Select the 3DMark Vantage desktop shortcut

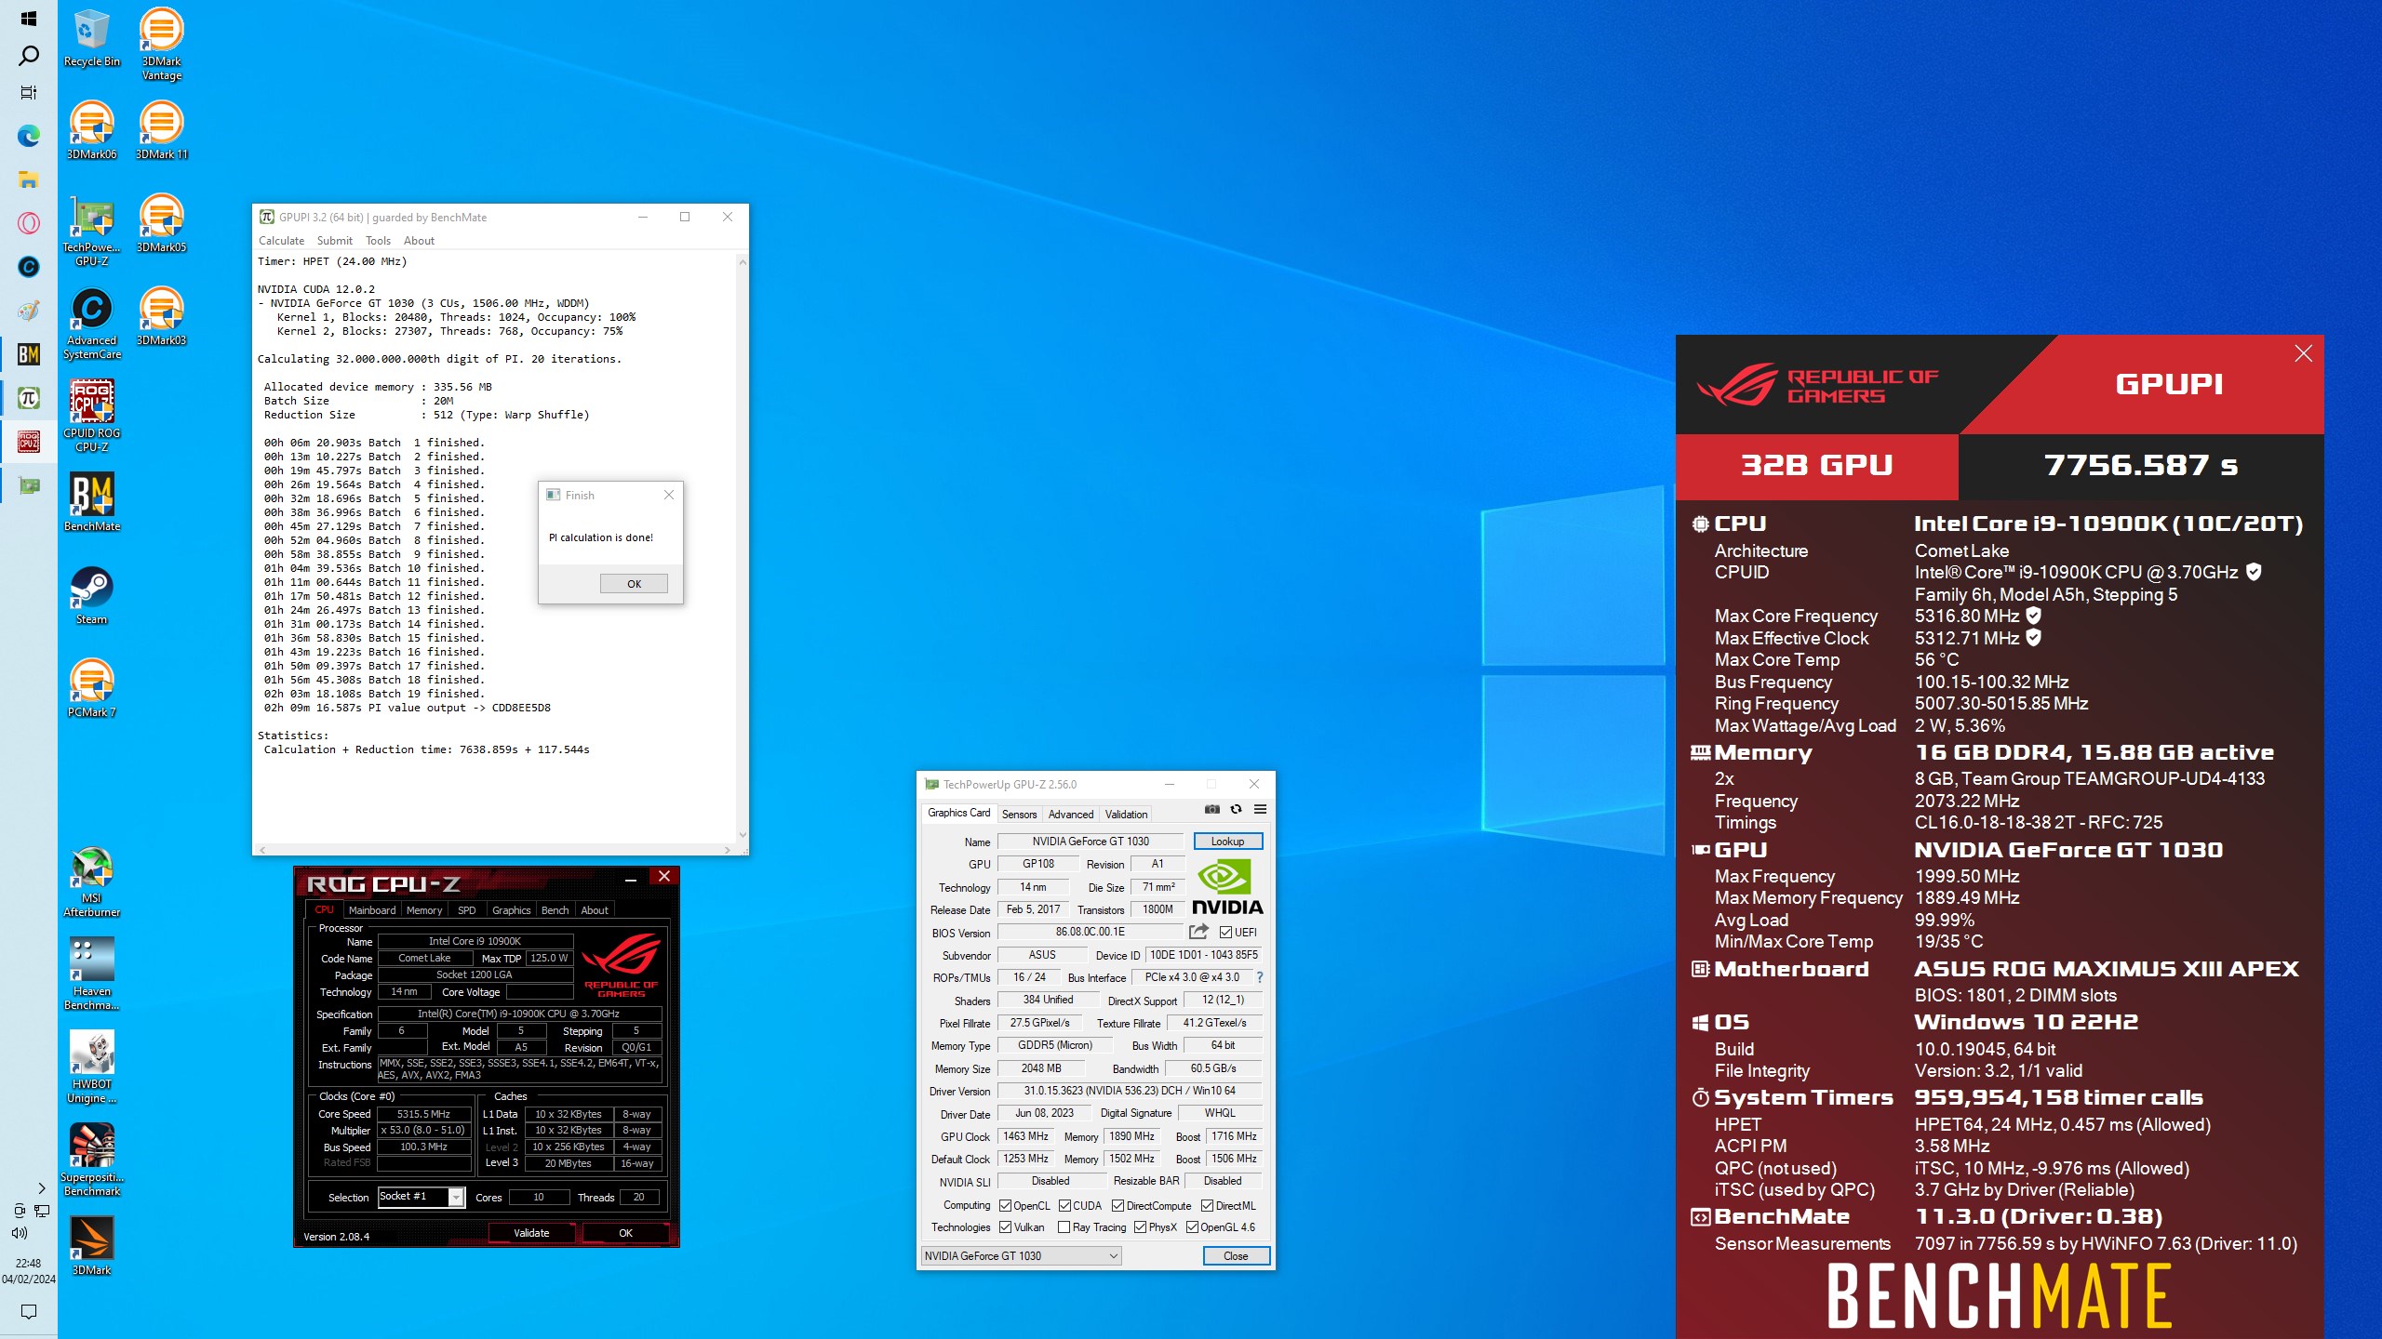tap(161, 45)
